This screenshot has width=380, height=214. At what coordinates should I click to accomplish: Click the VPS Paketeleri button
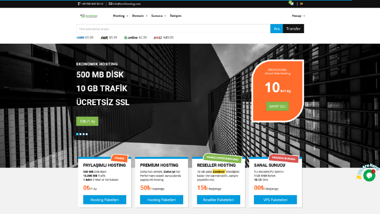point(276,200)
